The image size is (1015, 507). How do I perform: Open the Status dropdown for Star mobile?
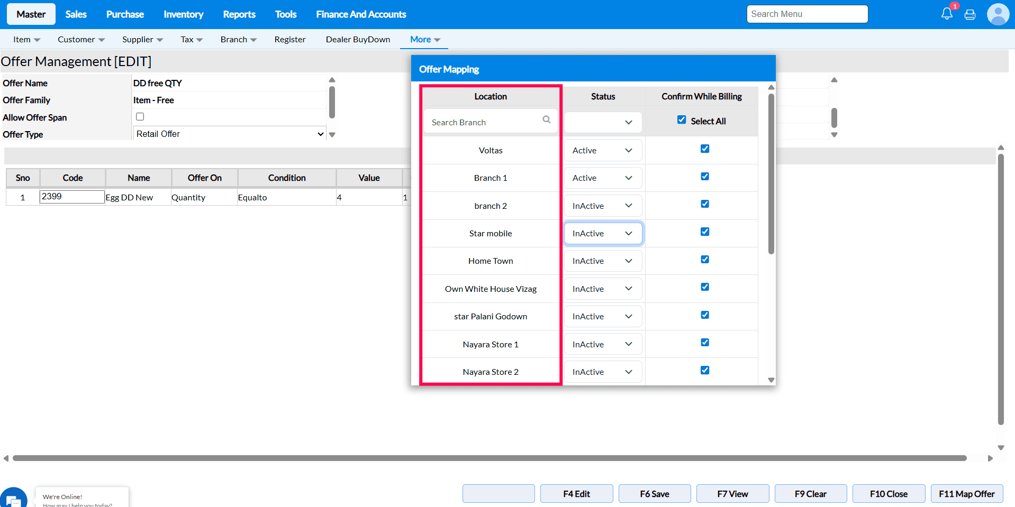603,234
